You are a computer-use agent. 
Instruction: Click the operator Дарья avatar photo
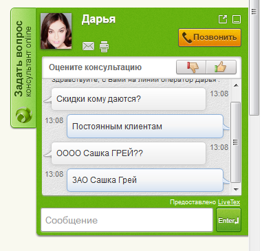[x=56, y=31]
